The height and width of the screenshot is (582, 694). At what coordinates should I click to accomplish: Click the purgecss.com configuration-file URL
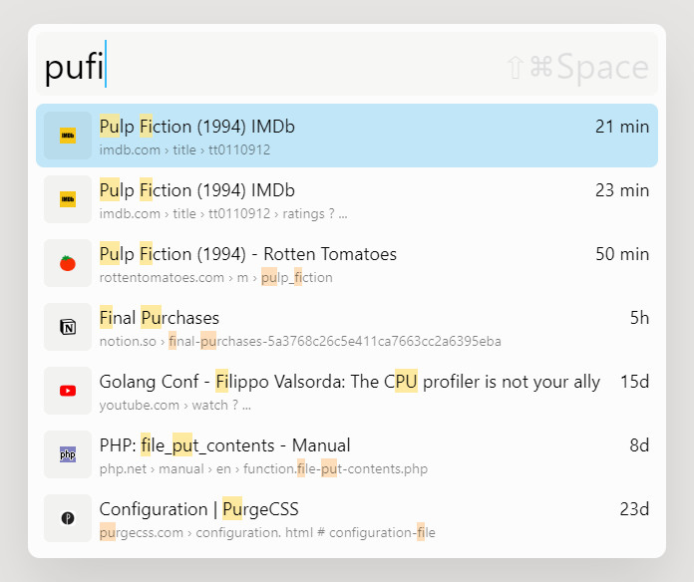tap(267, 532)
